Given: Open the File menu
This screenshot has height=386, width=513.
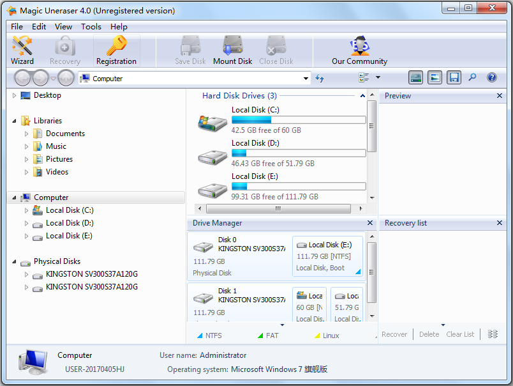Looking at the screenshot, I should [17, 27].
